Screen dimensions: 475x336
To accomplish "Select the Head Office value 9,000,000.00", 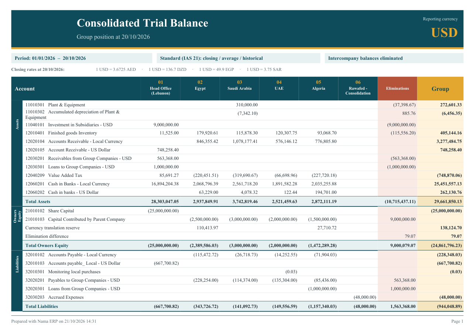I will click(166, 125).
